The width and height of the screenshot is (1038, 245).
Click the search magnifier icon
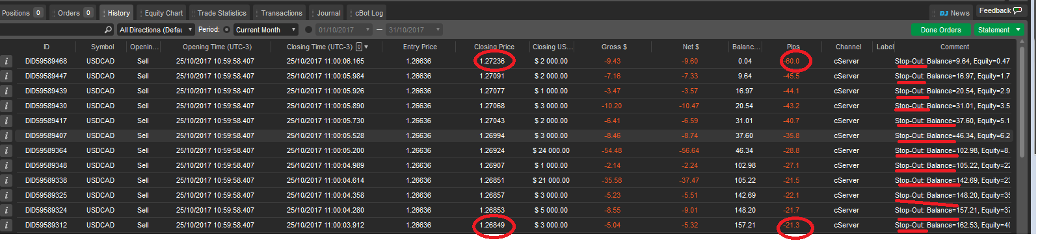coord(108,30)
